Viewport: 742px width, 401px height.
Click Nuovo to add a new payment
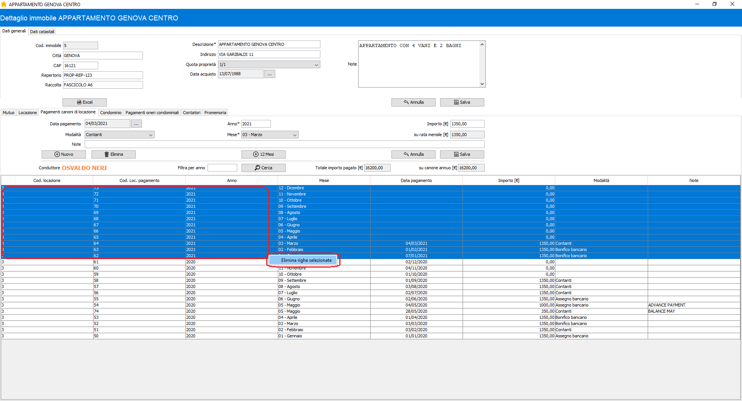64,154
